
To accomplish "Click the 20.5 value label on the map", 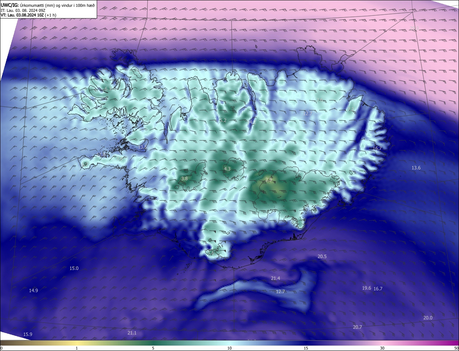I will pyautogui.click(x=322, y=256).
